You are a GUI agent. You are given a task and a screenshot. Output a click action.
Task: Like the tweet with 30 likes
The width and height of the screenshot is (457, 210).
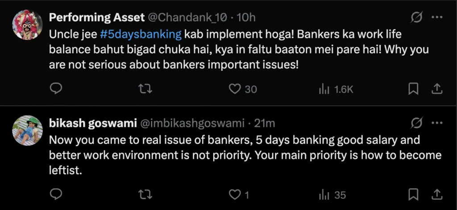[235, 89]
